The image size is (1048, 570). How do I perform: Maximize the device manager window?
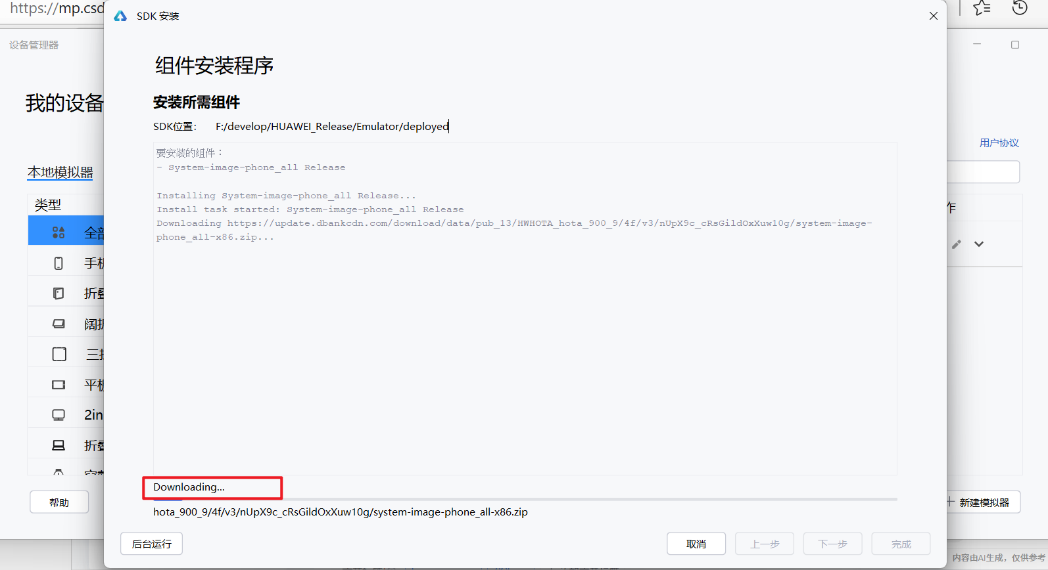pyautogui.click(x=1015, y=45)
